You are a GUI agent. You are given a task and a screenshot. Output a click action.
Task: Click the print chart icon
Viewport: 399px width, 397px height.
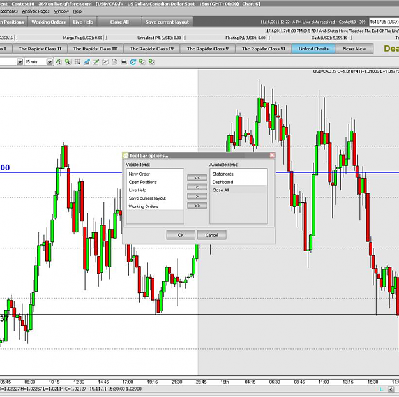pos(124,62)
